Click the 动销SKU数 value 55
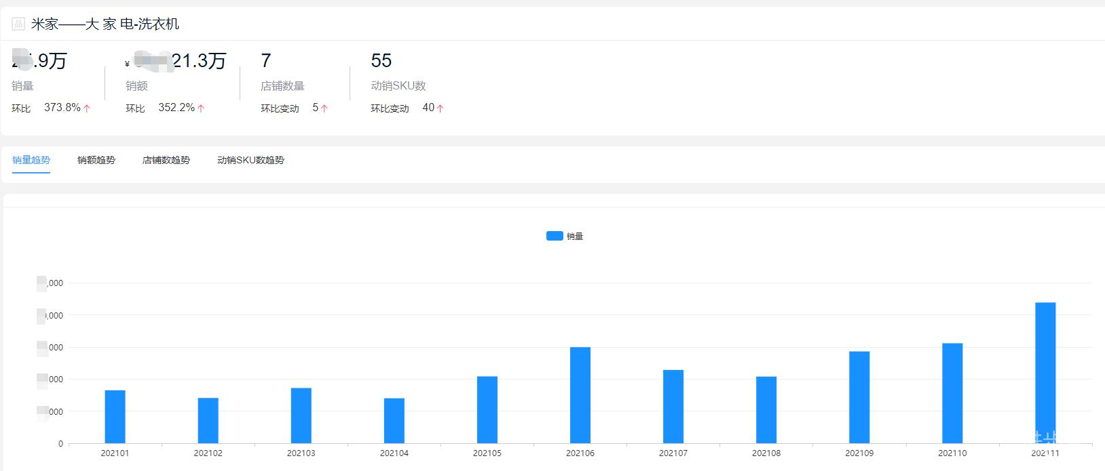Screen dimensions: 1105x471 pos(381,61)
